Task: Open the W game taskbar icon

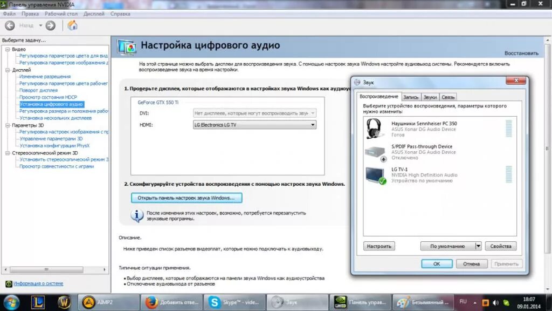Action: tap(64, 302)
